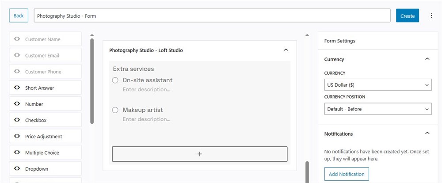The width and height of the screenshot is (442, 183).
Task: Click the Multiple Choice field icon
Action: [17, 152]
